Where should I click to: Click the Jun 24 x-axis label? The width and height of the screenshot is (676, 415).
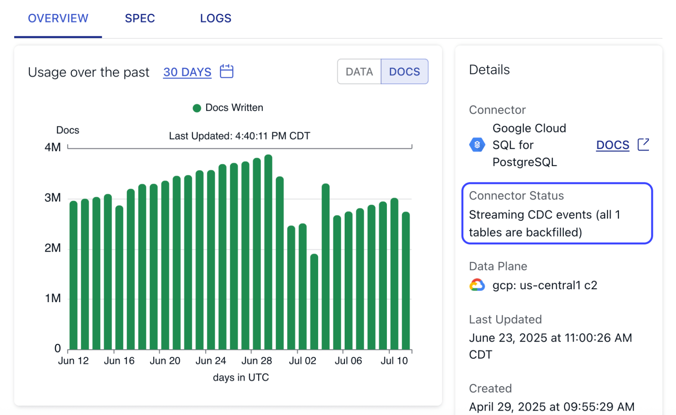point(211,361)
